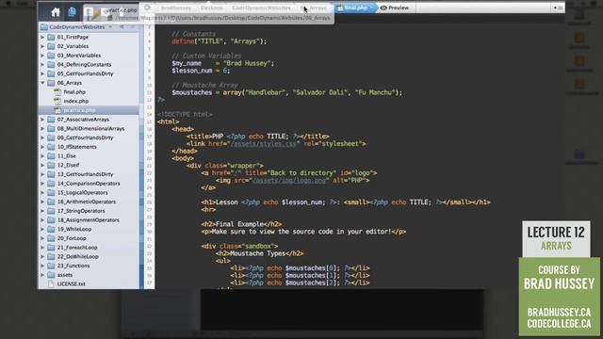Click the 14_ComparisonOperators folder icon

coord(51,184)
